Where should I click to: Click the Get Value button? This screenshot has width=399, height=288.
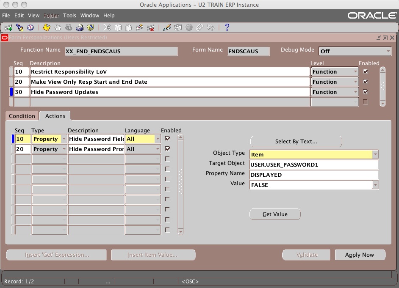[275, 214]
